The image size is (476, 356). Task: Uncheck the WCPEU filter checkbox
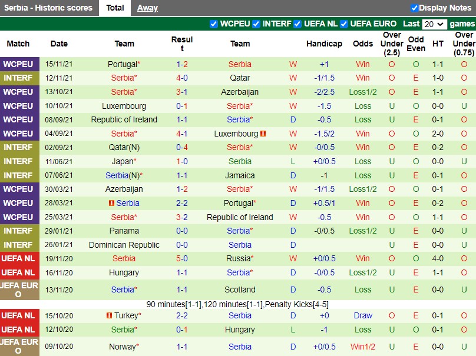tap(214, 24)
